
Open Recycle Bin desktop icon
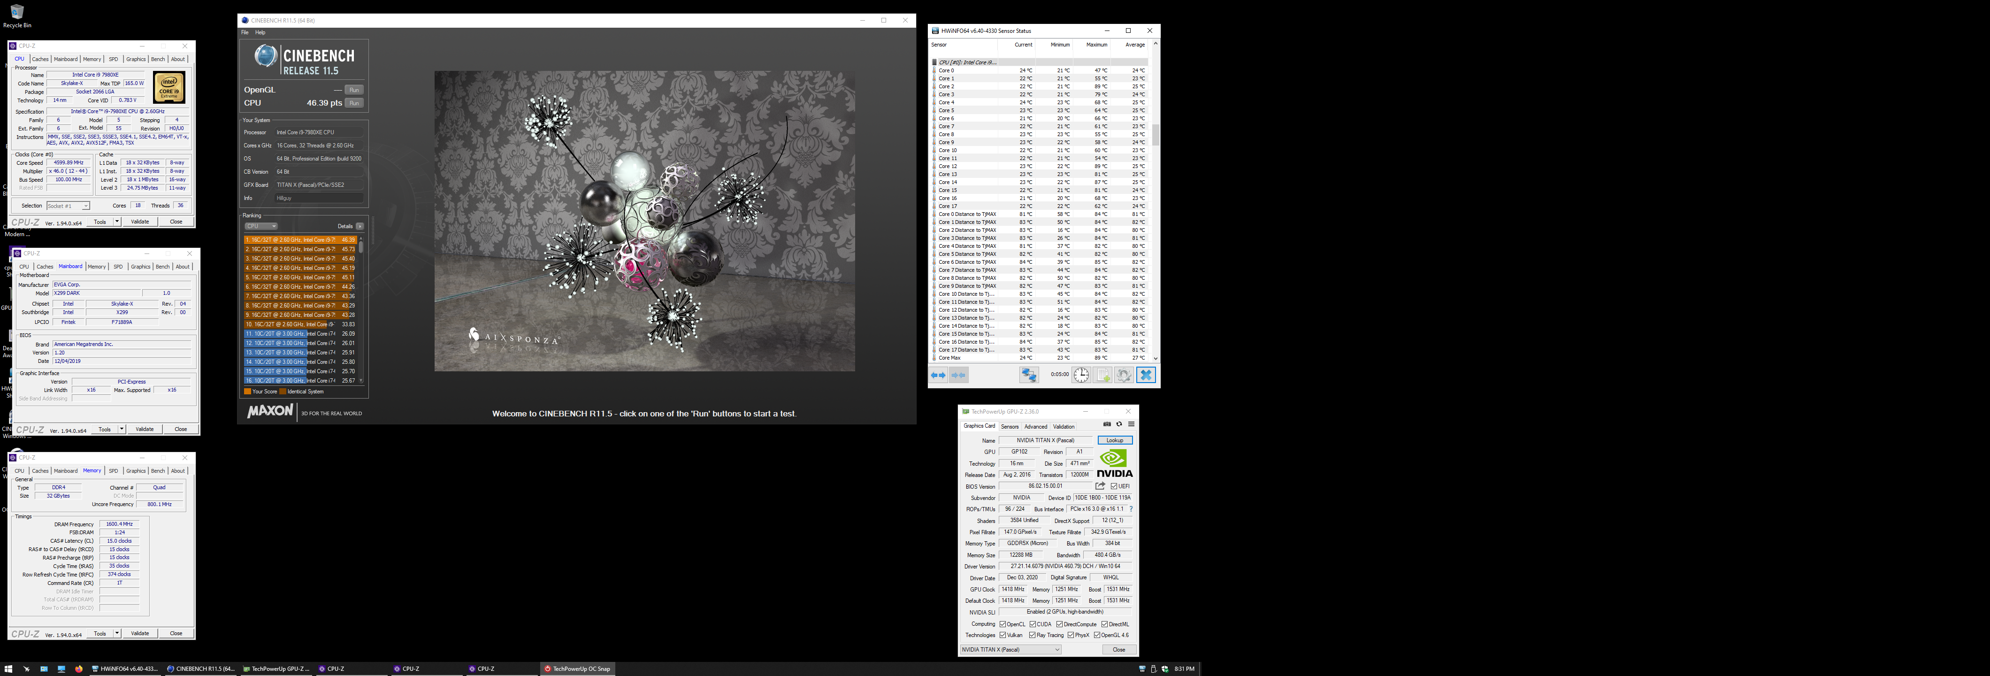[17, 15]
